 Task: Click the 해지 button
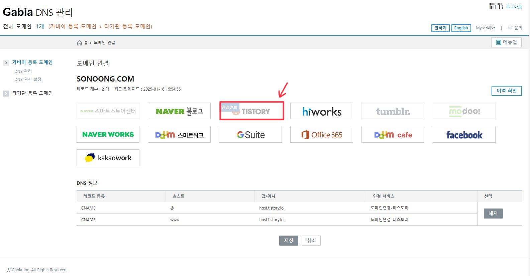pos(493,214)
